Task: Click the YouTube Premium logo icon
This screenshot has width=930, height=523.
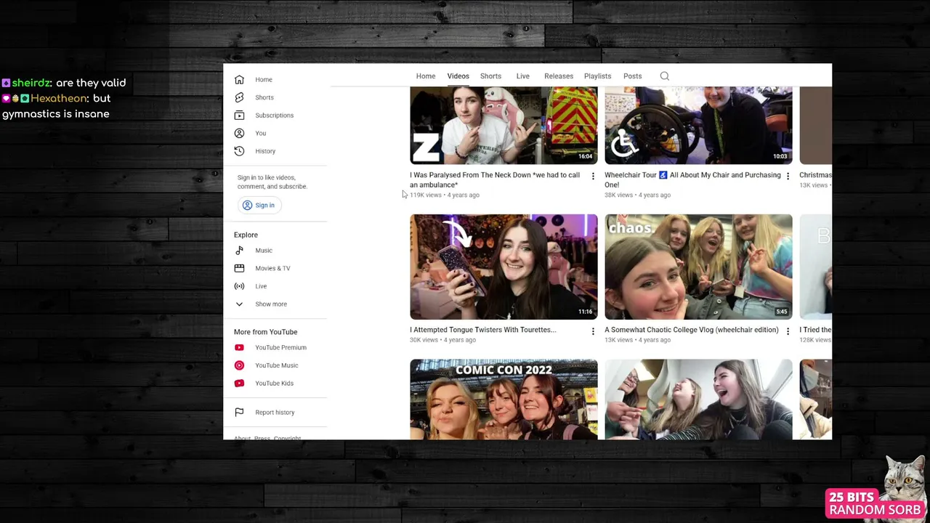Action: (239, 347)
